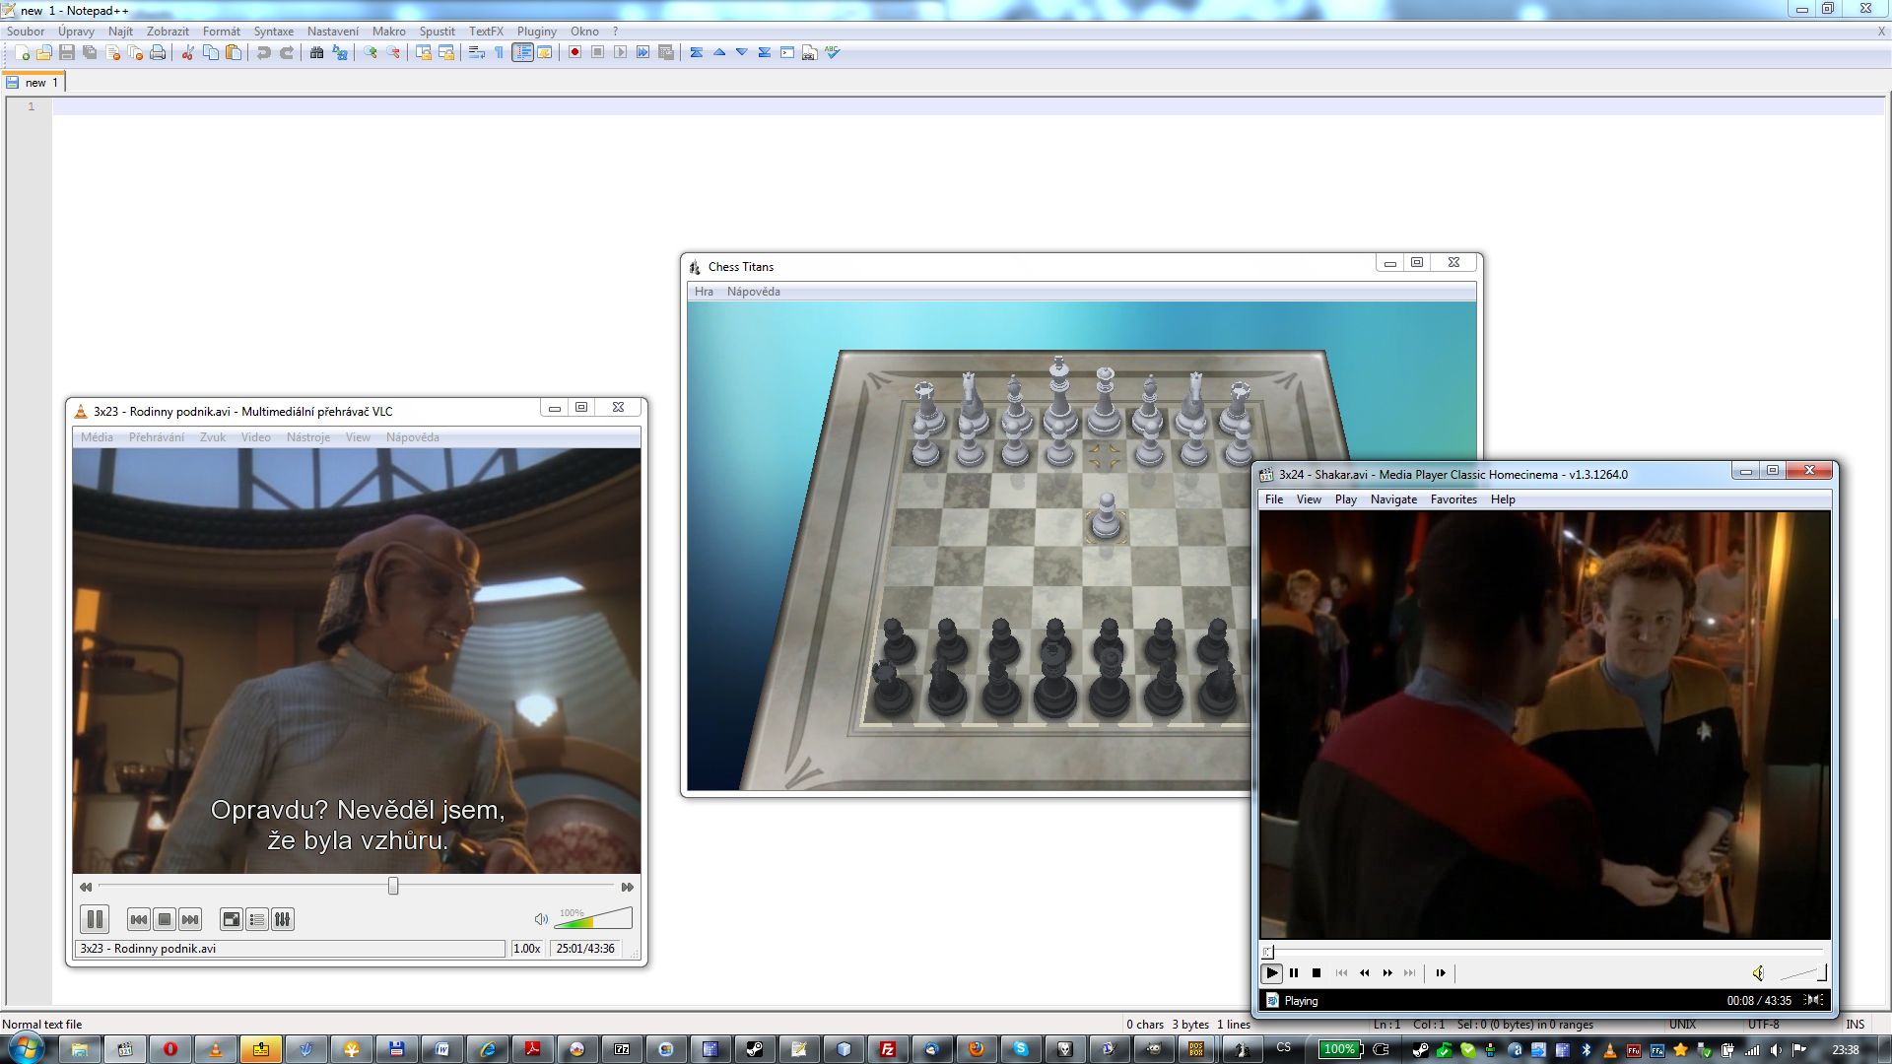
Task: Open the File menu in Media Player Classic
Action: [x=1274, y=499]
